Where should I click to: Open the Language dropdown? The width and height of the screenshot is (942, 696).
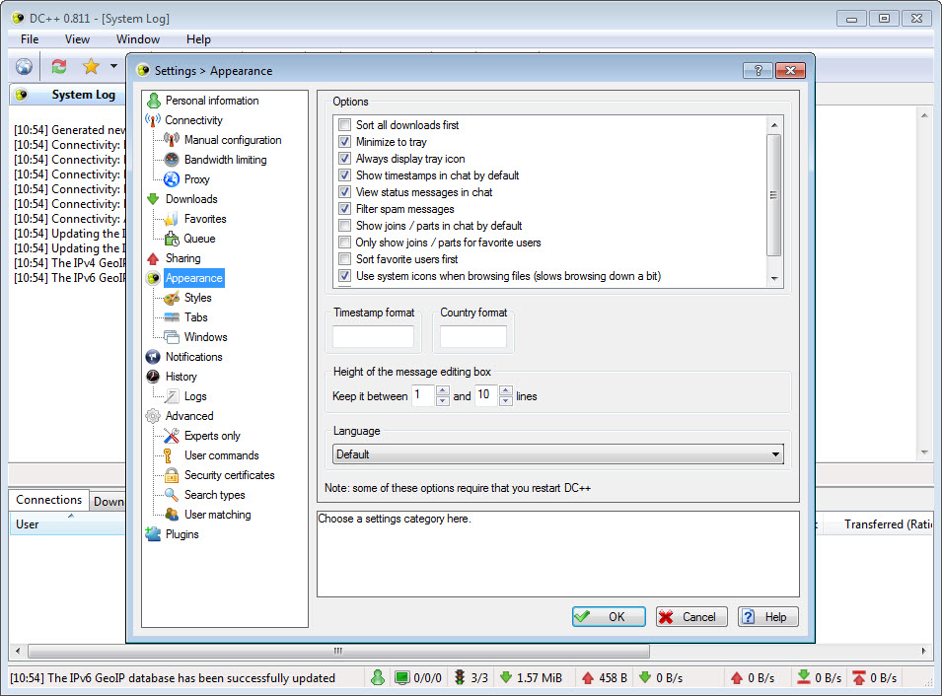click(557, 454)
